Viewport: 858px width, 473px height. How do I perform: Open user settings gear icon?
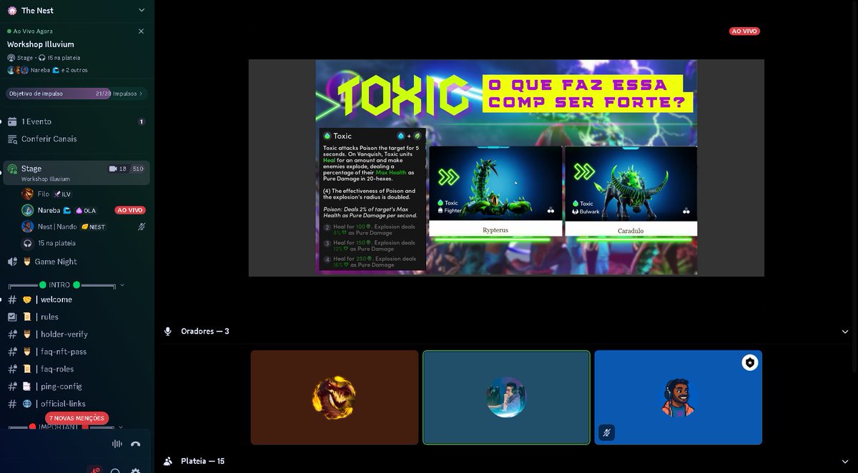135,469
